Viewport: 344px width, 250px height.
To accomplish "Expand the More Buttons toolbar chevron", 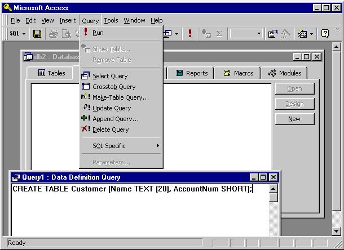I will 338,30.
